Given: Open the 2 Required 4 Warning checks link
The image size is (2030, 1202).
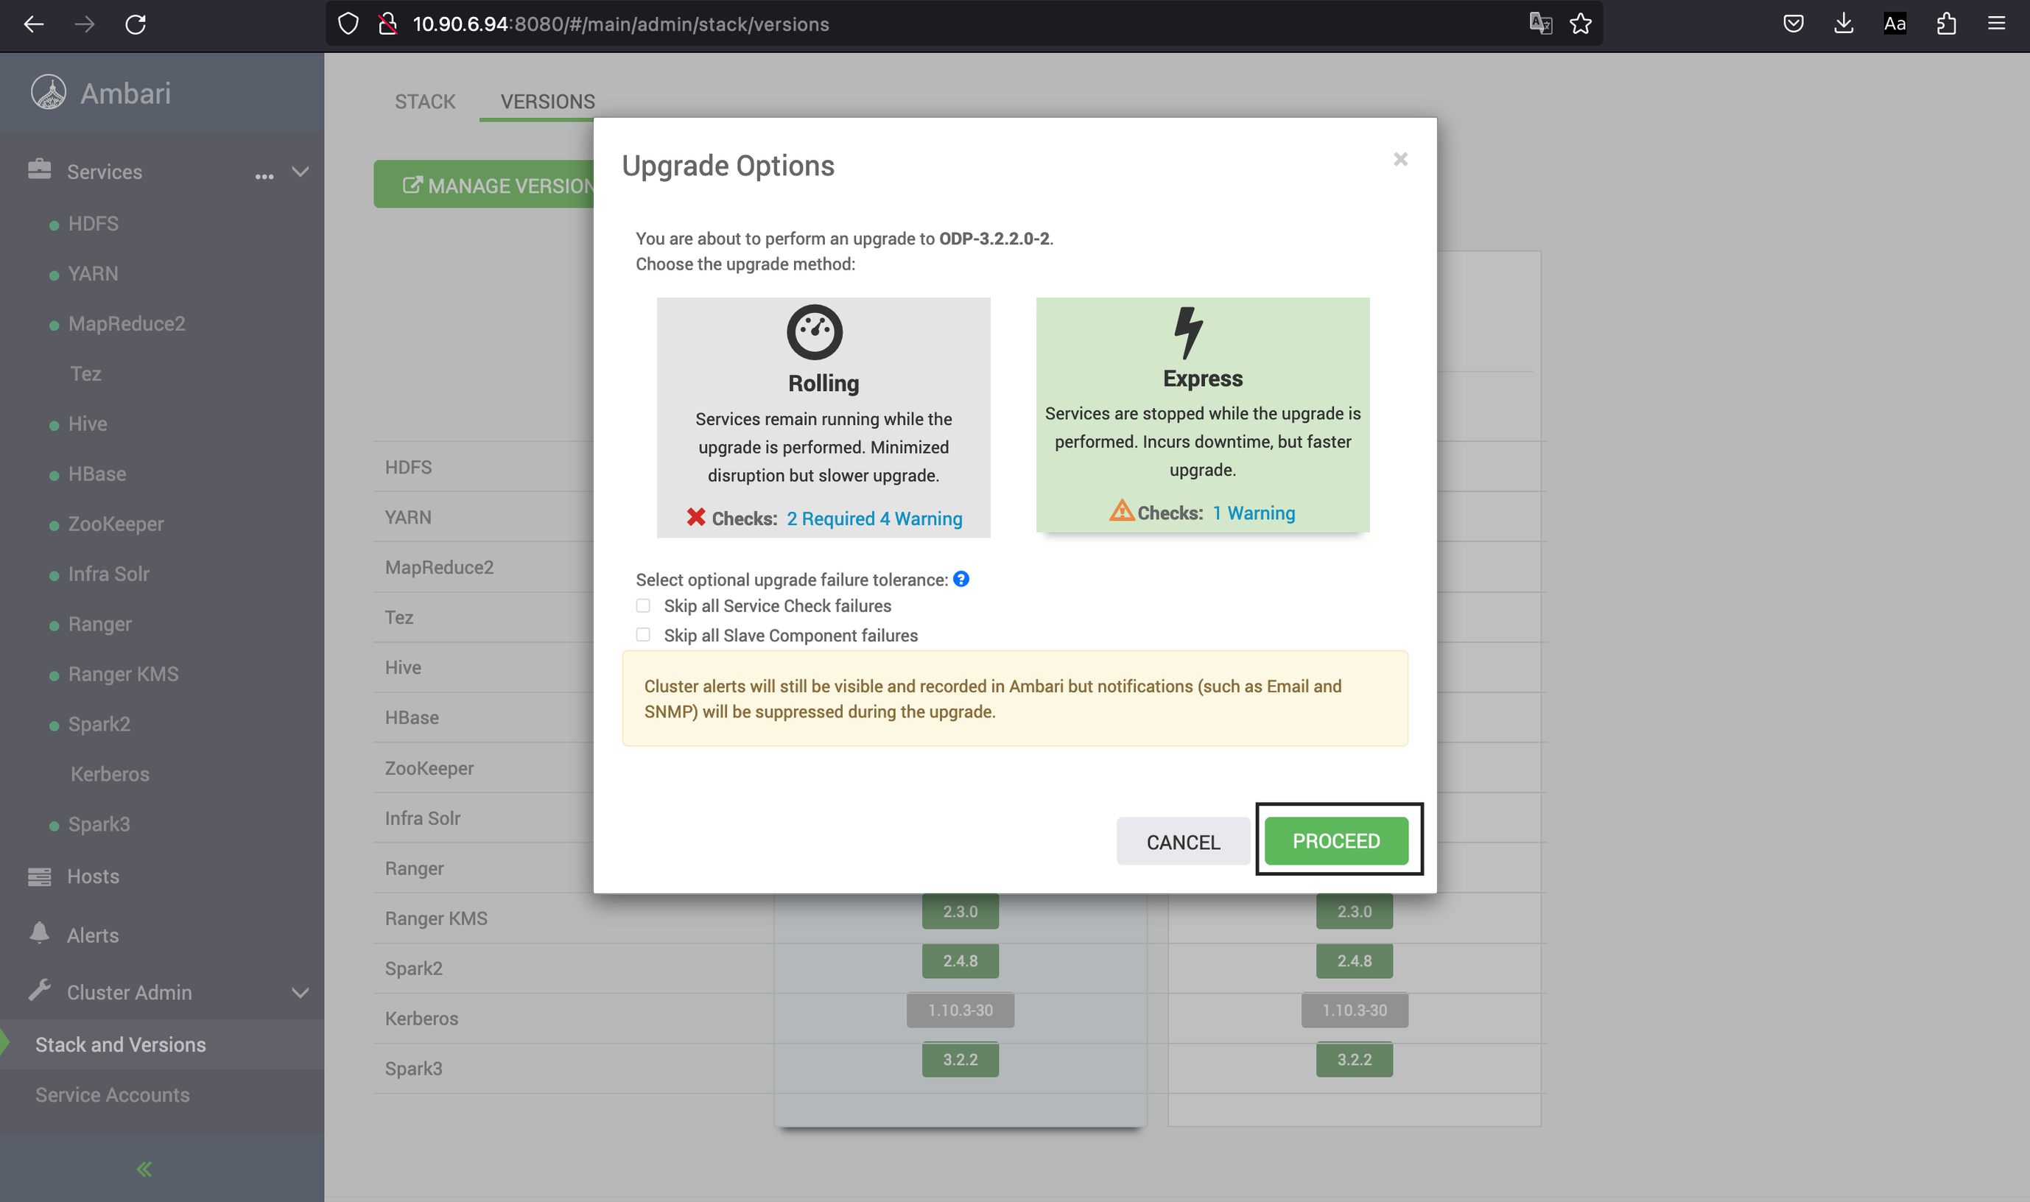Looking at the screenshot, I should [875, 519].
